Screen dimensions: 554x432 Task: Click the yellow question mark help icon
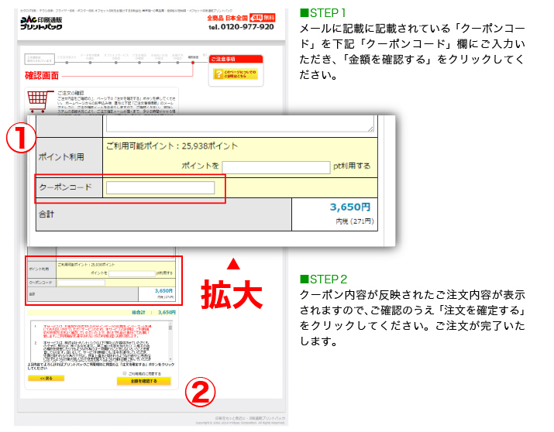(217, 74)
